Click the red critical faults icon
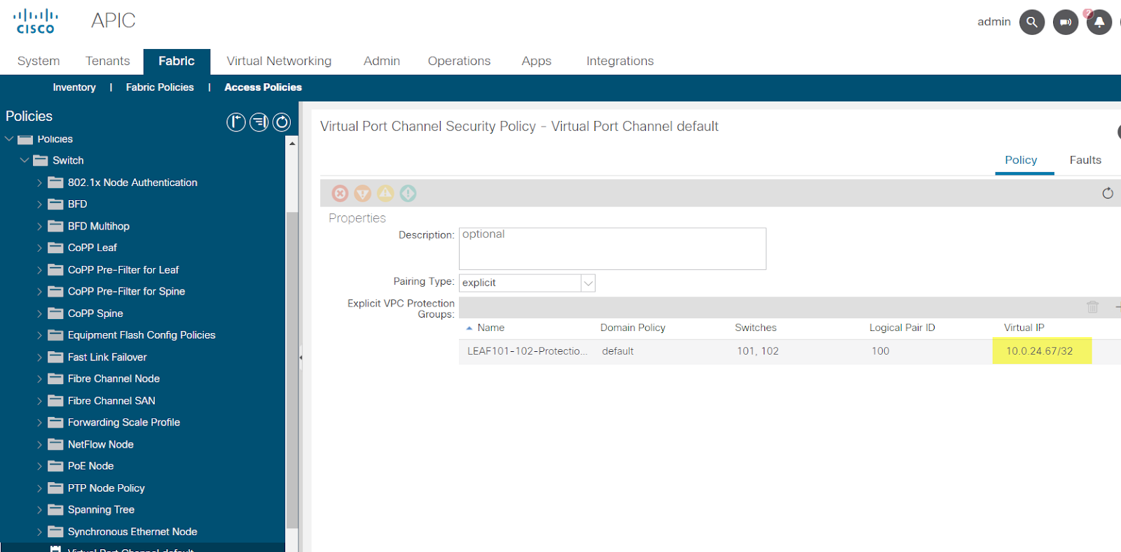 pos(340,193)
